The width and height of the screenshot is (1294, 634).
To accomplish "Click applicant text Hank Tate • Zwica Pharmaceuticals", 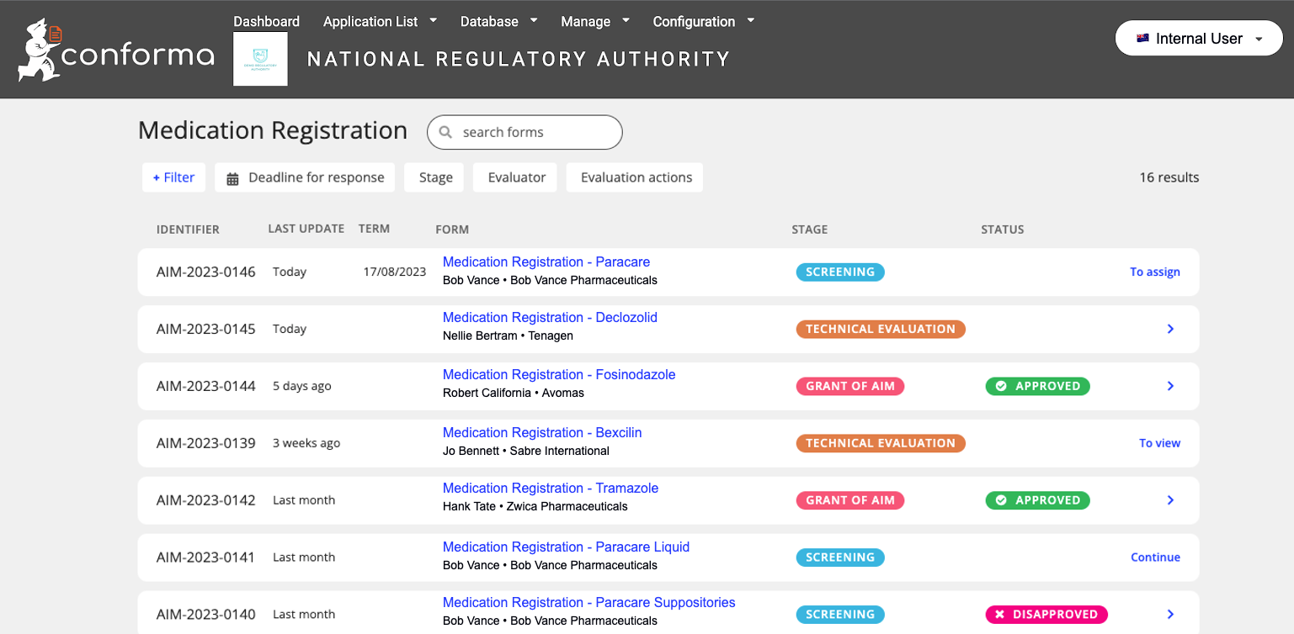I will 535,506.
